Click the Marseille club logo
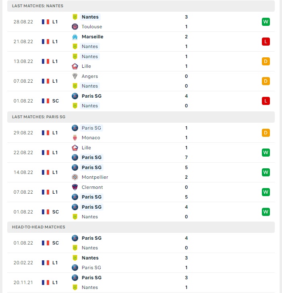Viewport: 282px width, 293px height. [x=75, y=37]
